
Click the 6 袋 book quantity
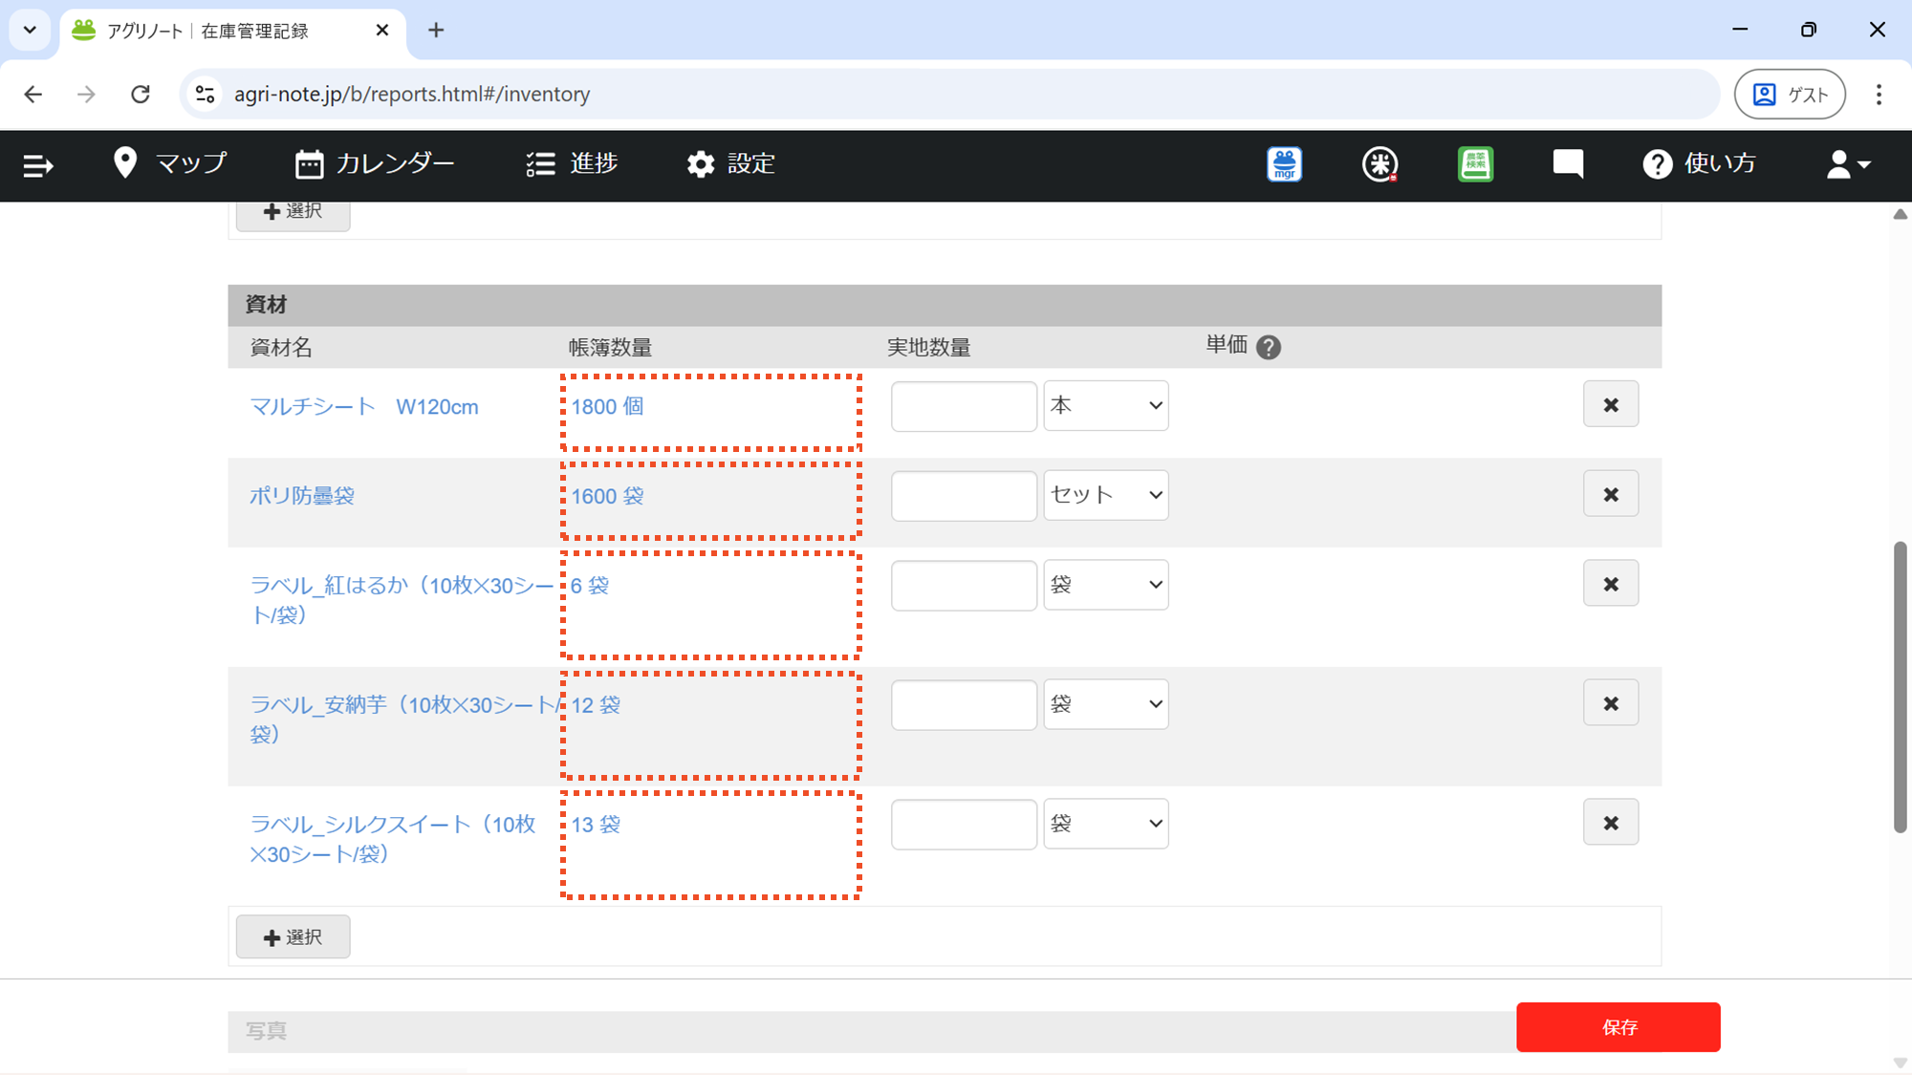tap(590, 586)
